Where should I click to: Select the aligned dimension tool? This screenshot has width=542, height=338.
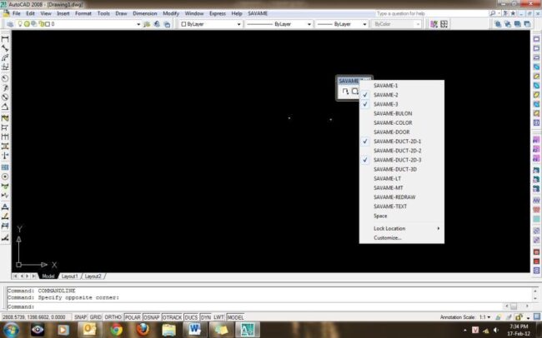(5, 48)
